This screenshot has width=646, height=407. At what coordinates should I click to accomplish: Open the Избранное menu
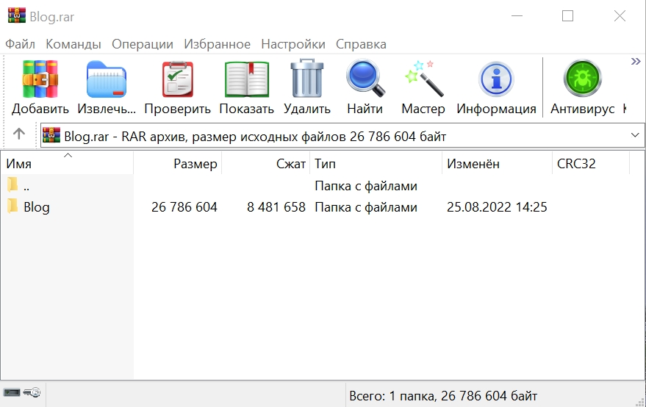(x=217, y=44)
